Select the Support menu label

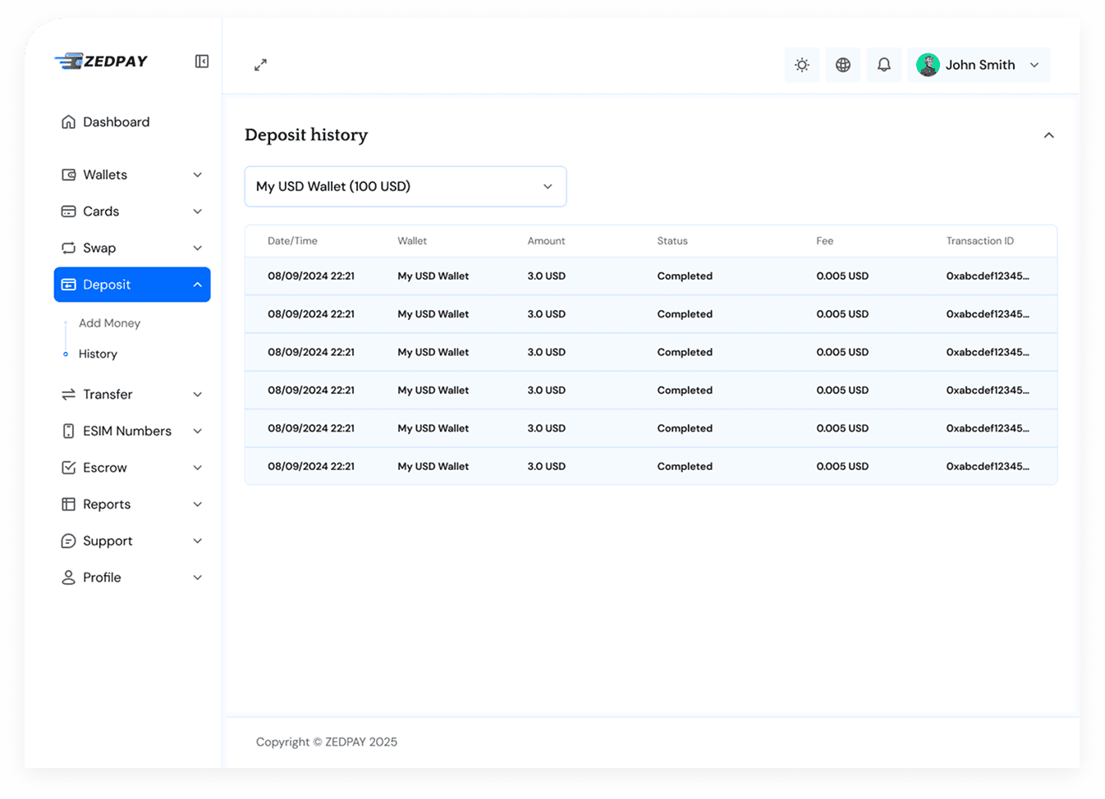click(x=108, y=541)
